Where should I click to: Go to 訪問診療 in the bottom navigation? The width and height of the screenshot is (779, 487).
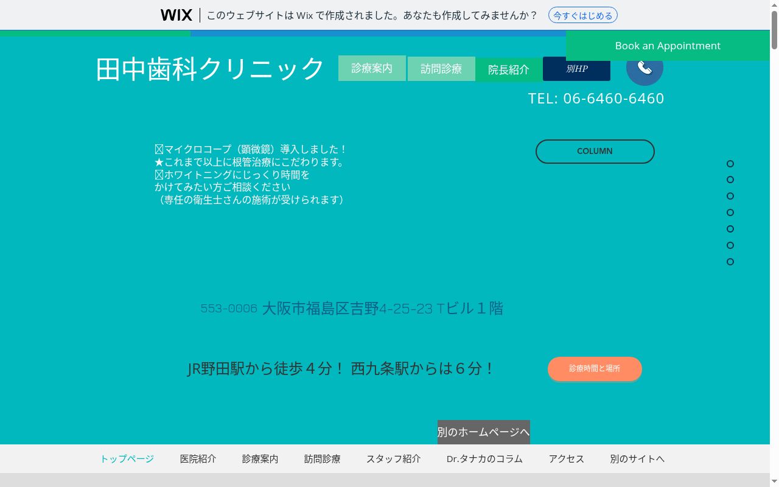tap(323, 459)
